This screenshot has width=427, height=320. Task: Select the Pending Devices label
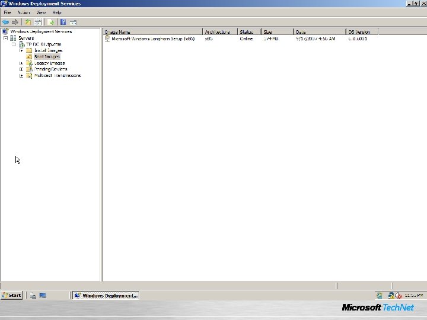click(x=50, y=69)
